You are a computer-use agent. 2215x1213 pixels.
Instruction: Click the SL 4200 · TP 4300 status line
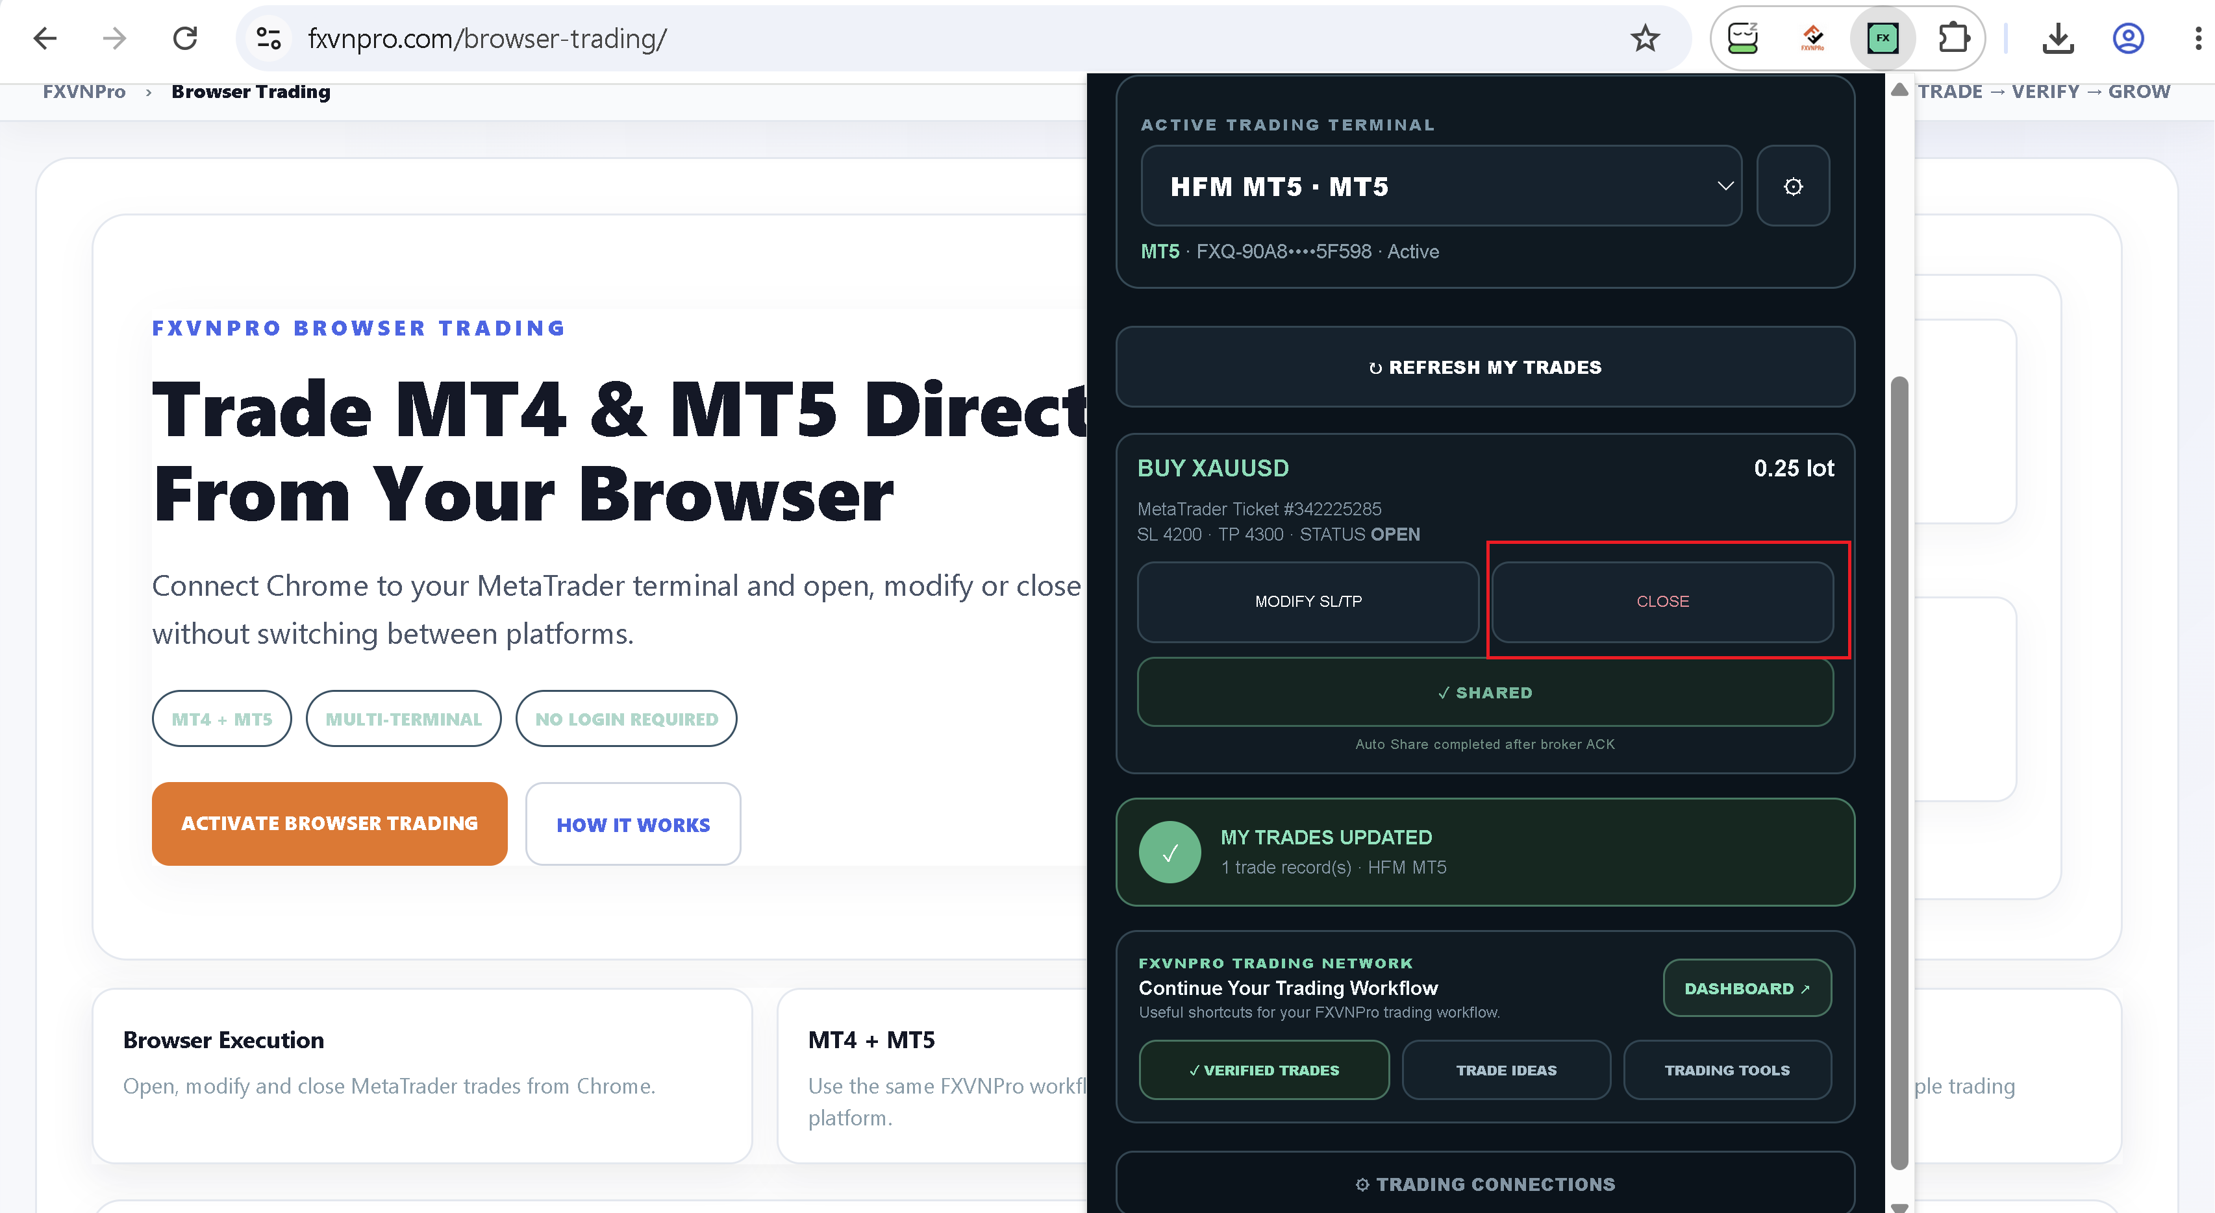1279,535
